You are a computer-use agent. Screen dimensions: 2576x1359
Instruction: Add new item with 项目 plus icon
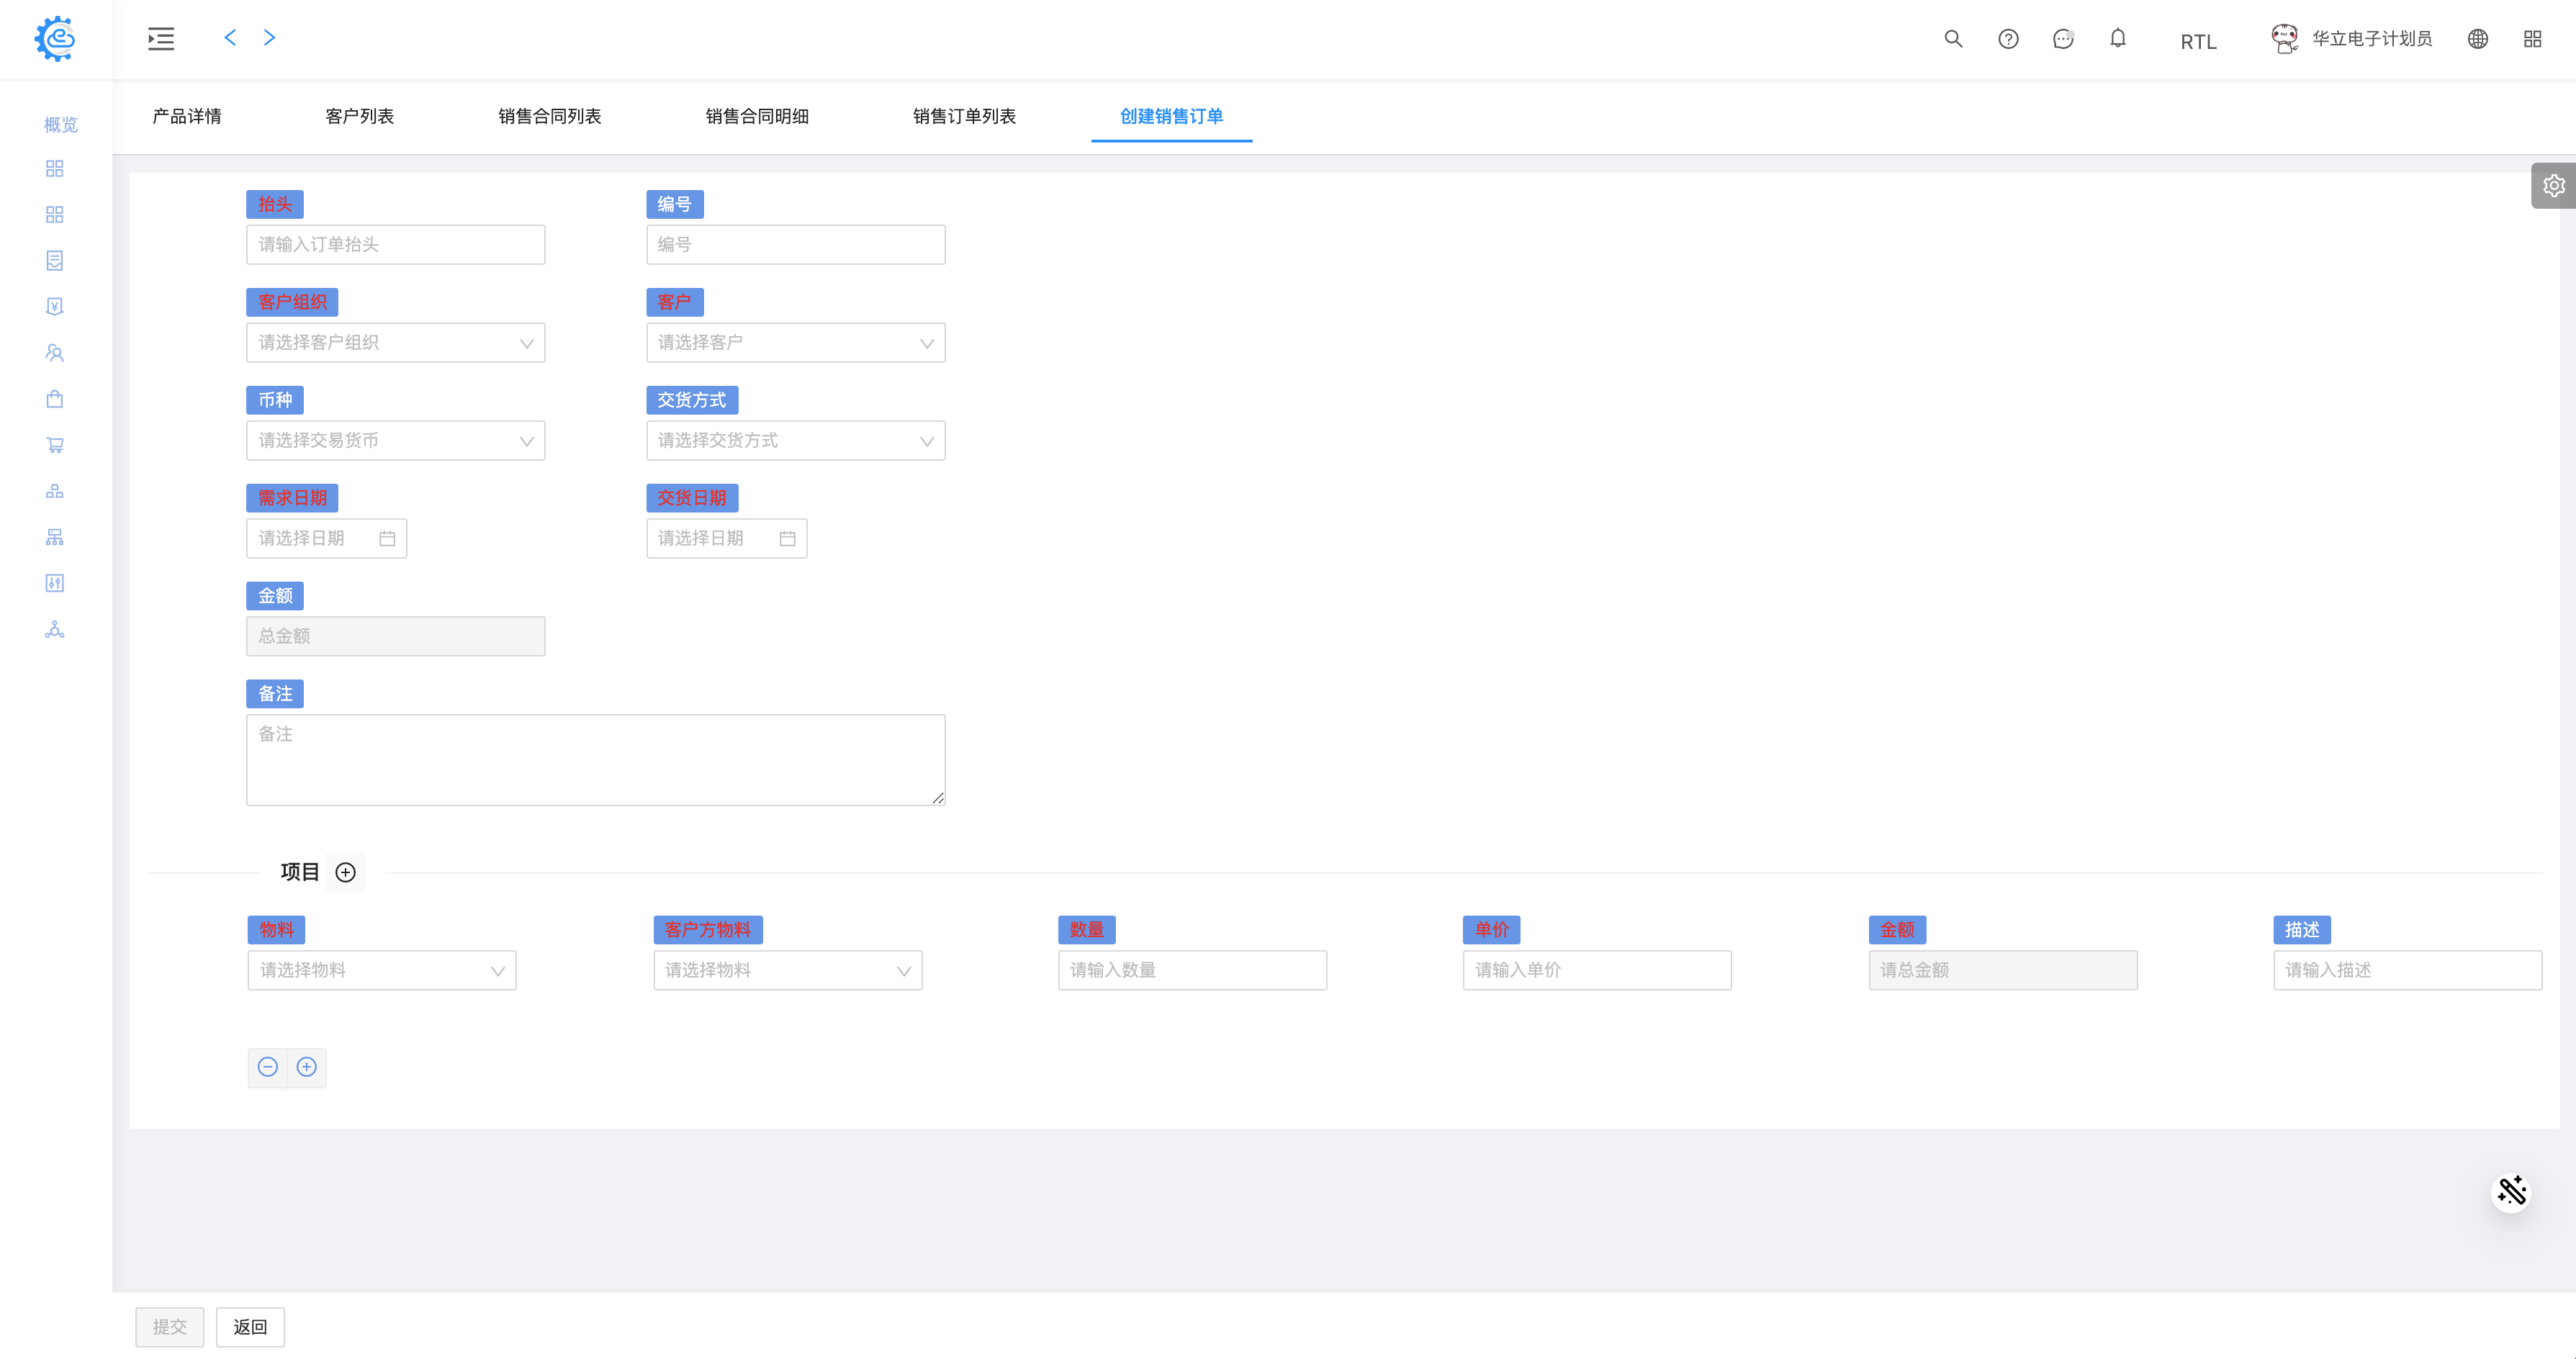[x=345, y=873]
